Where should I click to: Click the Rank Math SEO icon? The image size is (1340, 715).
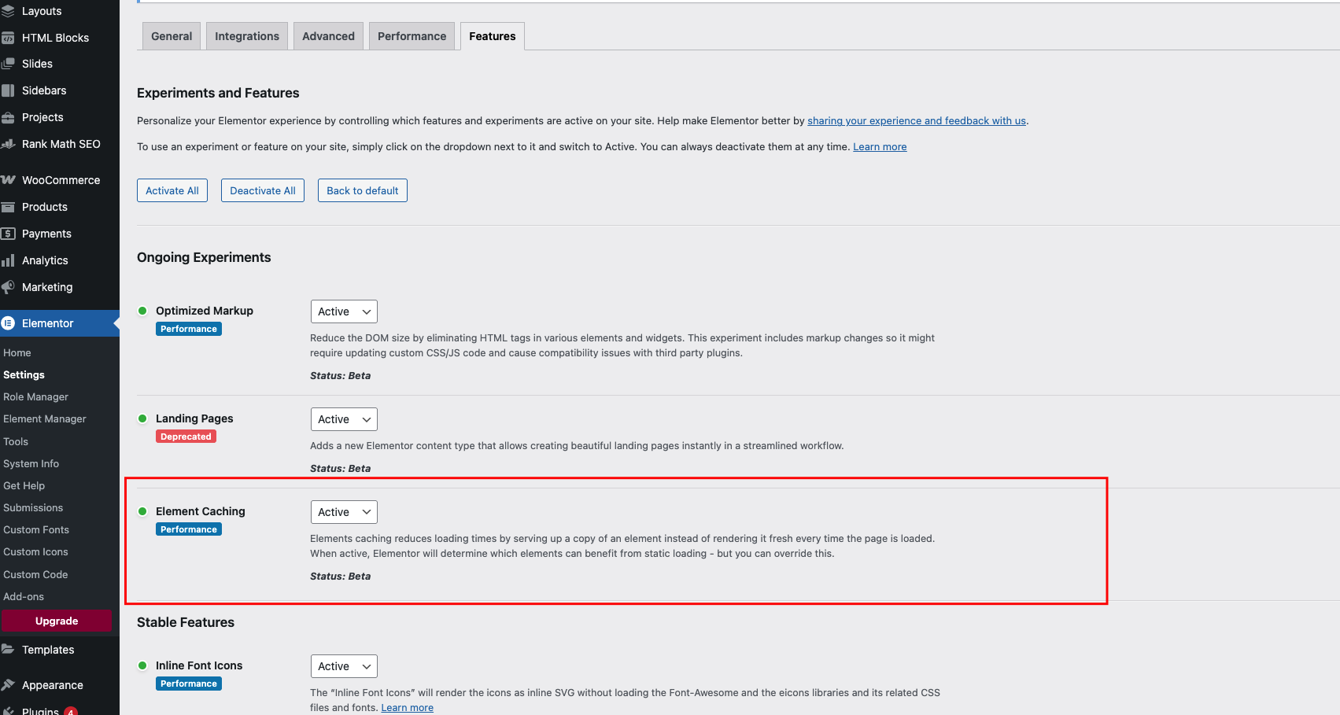8,144
